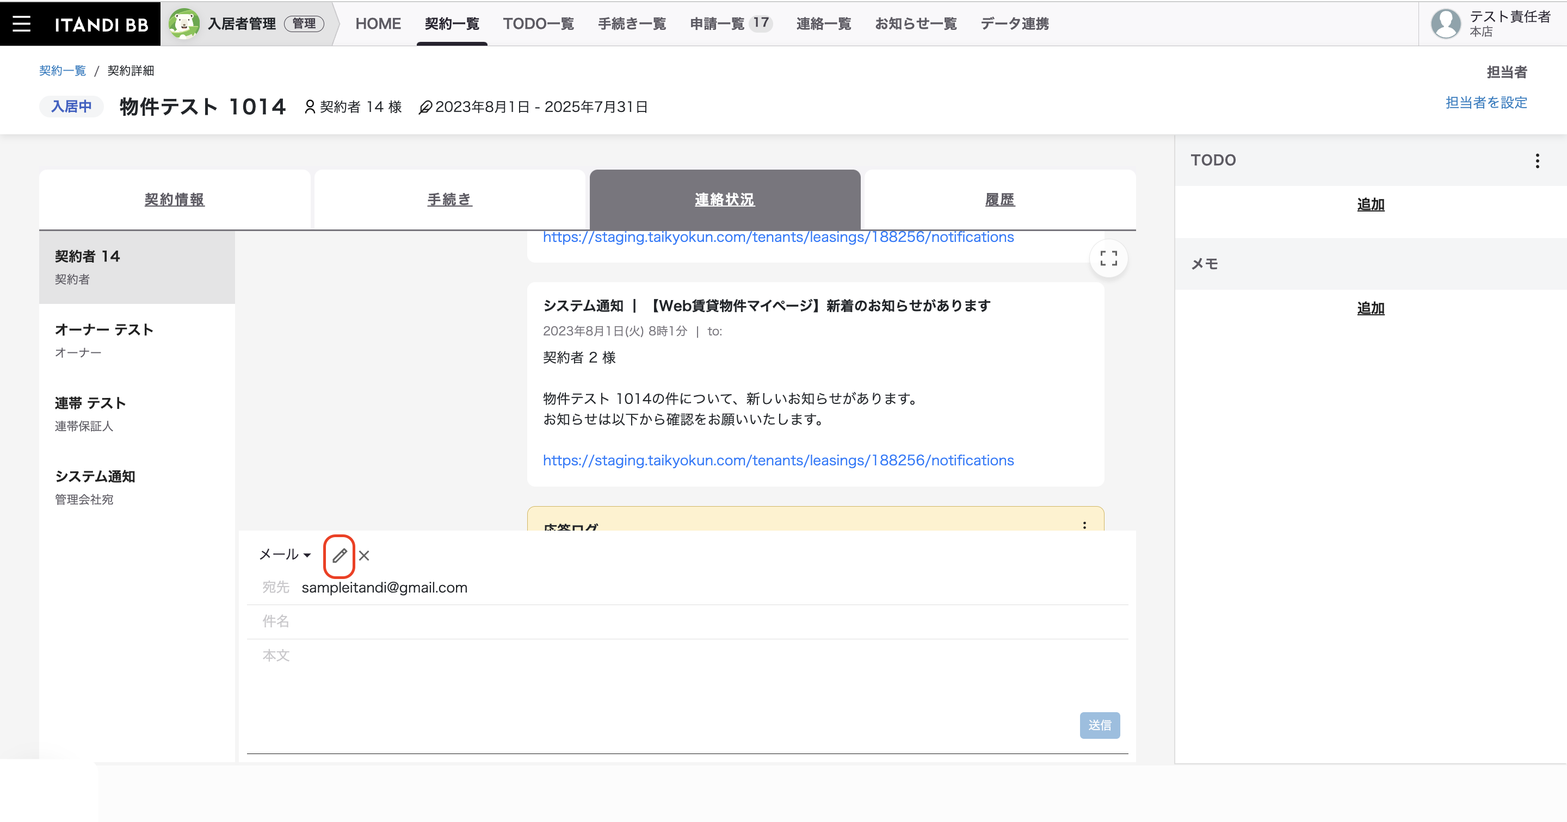Open the hamburger menu
The width and height of the screenshot is (1567, 822).
click(22, 24)
